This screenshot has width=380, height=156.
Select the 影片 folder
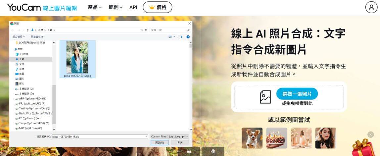[x=20, y=84]
